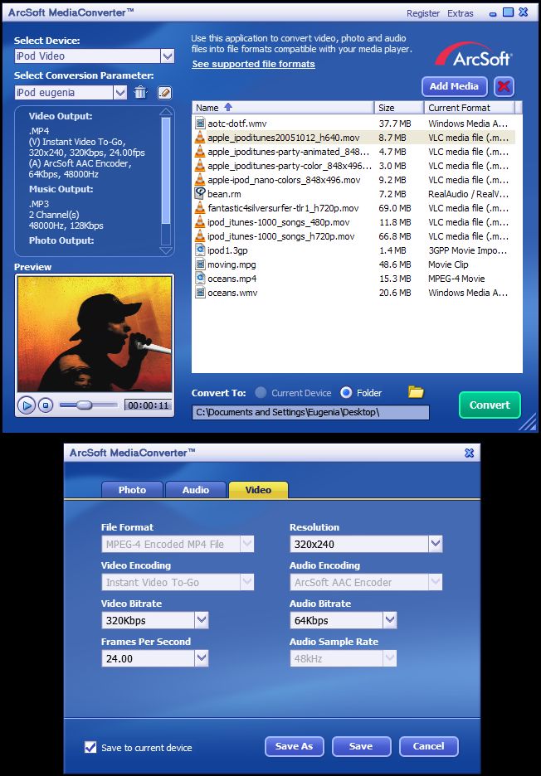Play the preview video
Viewport: 541px width, 776px height.
point(27,405)
